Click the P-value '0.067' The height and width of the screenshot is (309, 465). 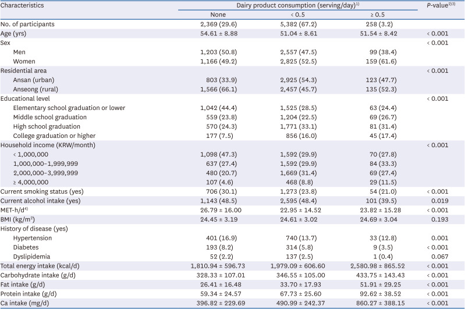tap(440, 257)
